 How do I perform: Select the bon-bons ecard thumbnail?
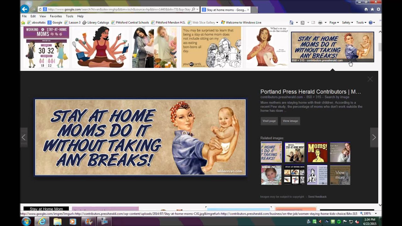[x=211, y=47]
